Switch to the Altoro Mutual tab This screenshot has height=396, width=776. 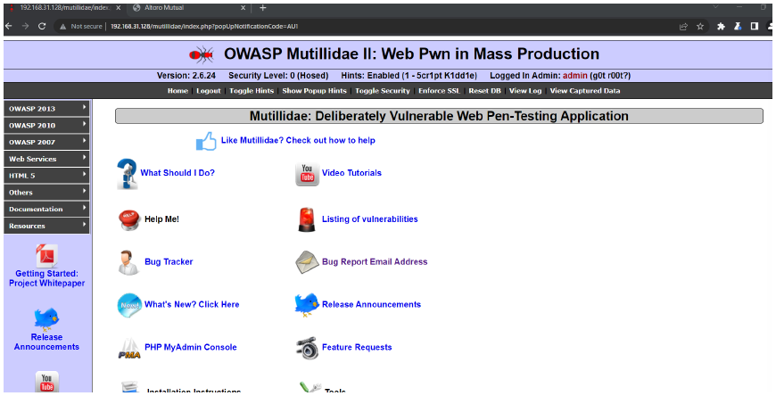191,8
